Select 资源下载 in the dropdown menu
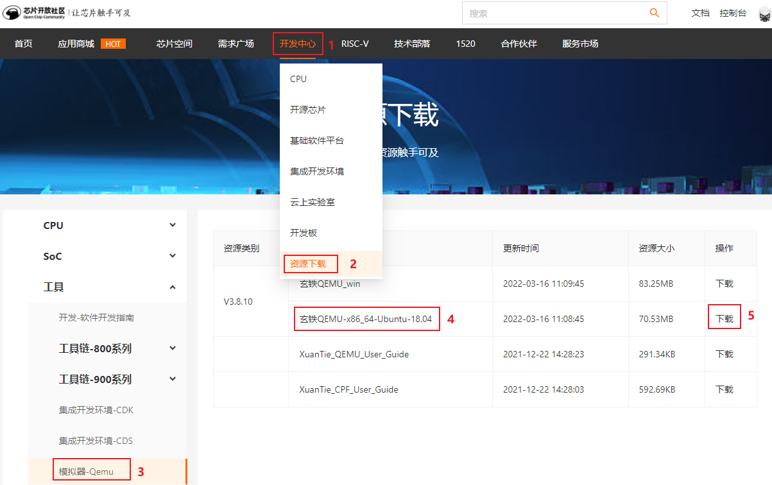 click(x=331, y=264)
